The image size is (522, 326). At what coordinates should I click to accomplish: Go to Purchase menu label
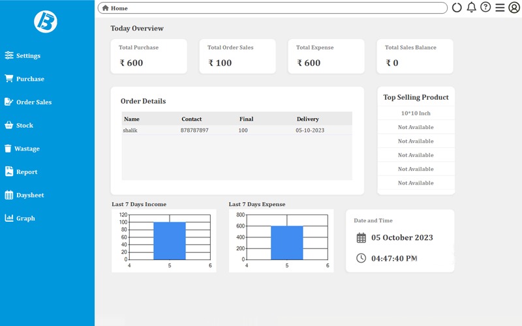[30, 79]
